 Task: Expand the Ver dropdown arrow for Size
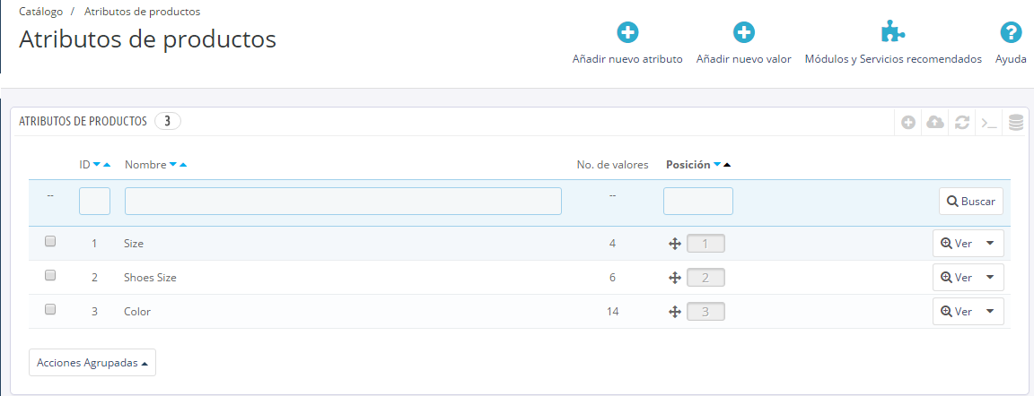[x=990, y=244]
